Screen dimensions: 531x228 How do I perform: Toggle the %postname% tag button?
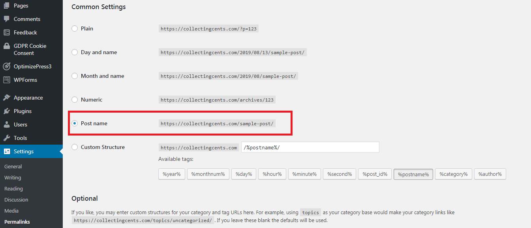tap(413, 174)
